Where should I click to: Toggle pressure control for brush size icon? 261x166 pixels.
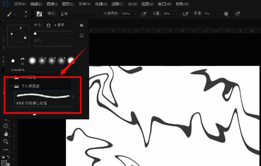pos(238,14)
